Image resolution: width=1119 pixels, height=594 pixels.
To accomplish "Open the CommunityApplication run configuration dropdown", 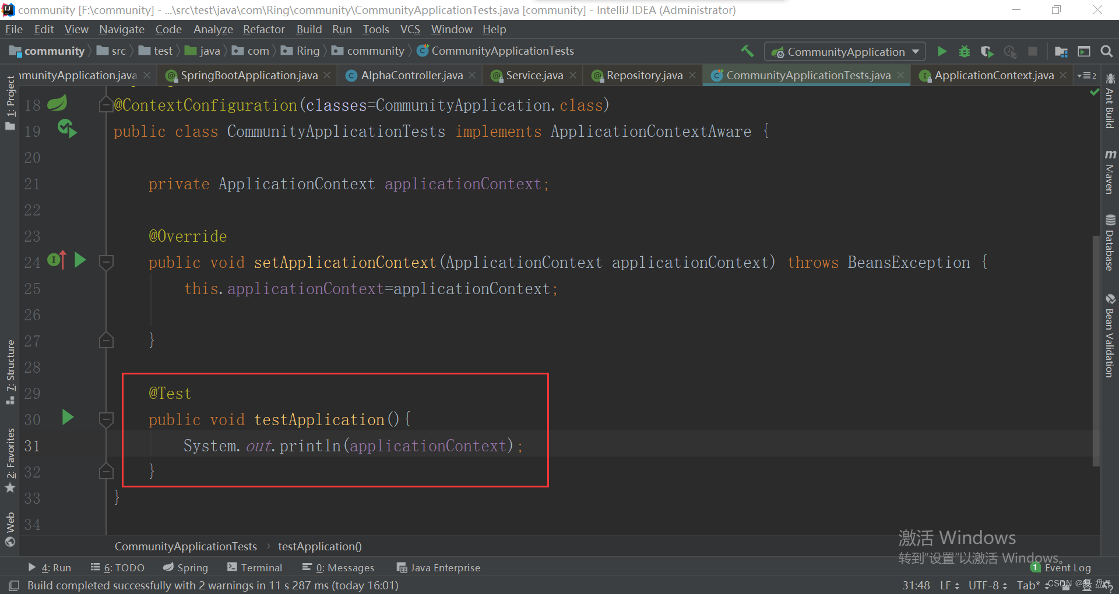I will (x=844, y=51).
